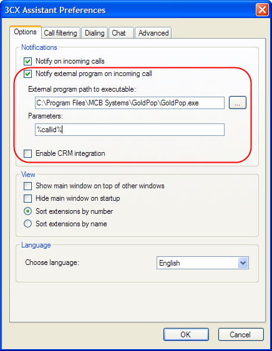The width and height of the screenshot is (272, 351).
Task: Choose Sort extensions by name
Action: click(28, 224)
